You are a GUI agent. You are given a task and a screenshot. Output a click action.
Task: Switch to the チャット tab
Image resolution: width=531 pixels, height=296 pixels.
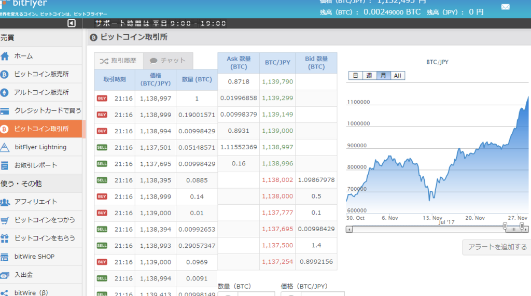click(169, 61)
